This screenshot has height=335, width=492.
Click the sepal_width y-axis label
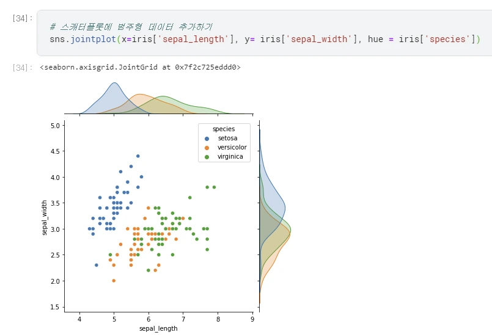coord(44,218)
